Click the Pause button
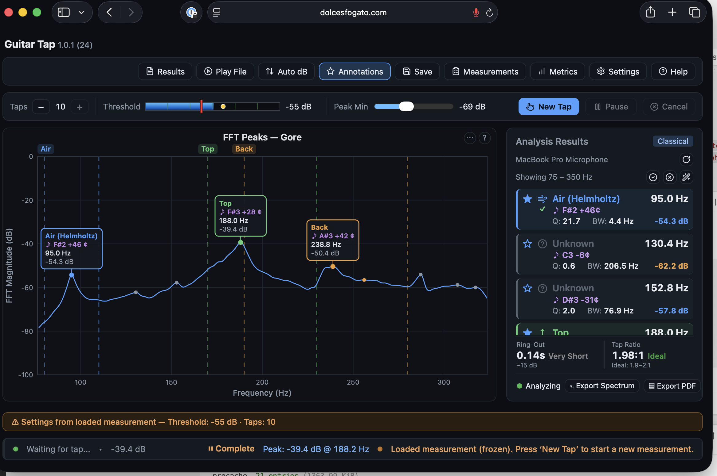 coord(611,106)
